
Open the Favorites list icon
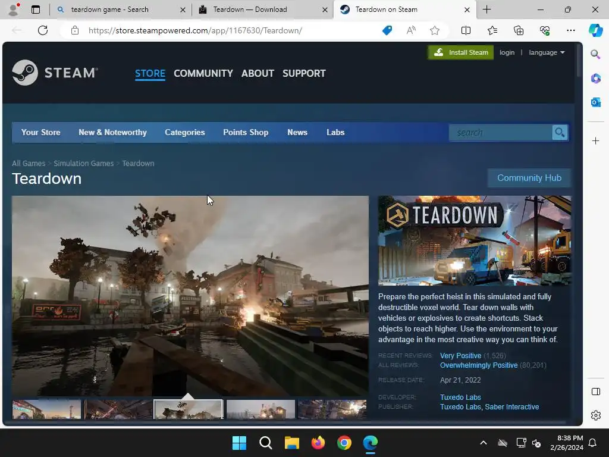coord(492,30)
